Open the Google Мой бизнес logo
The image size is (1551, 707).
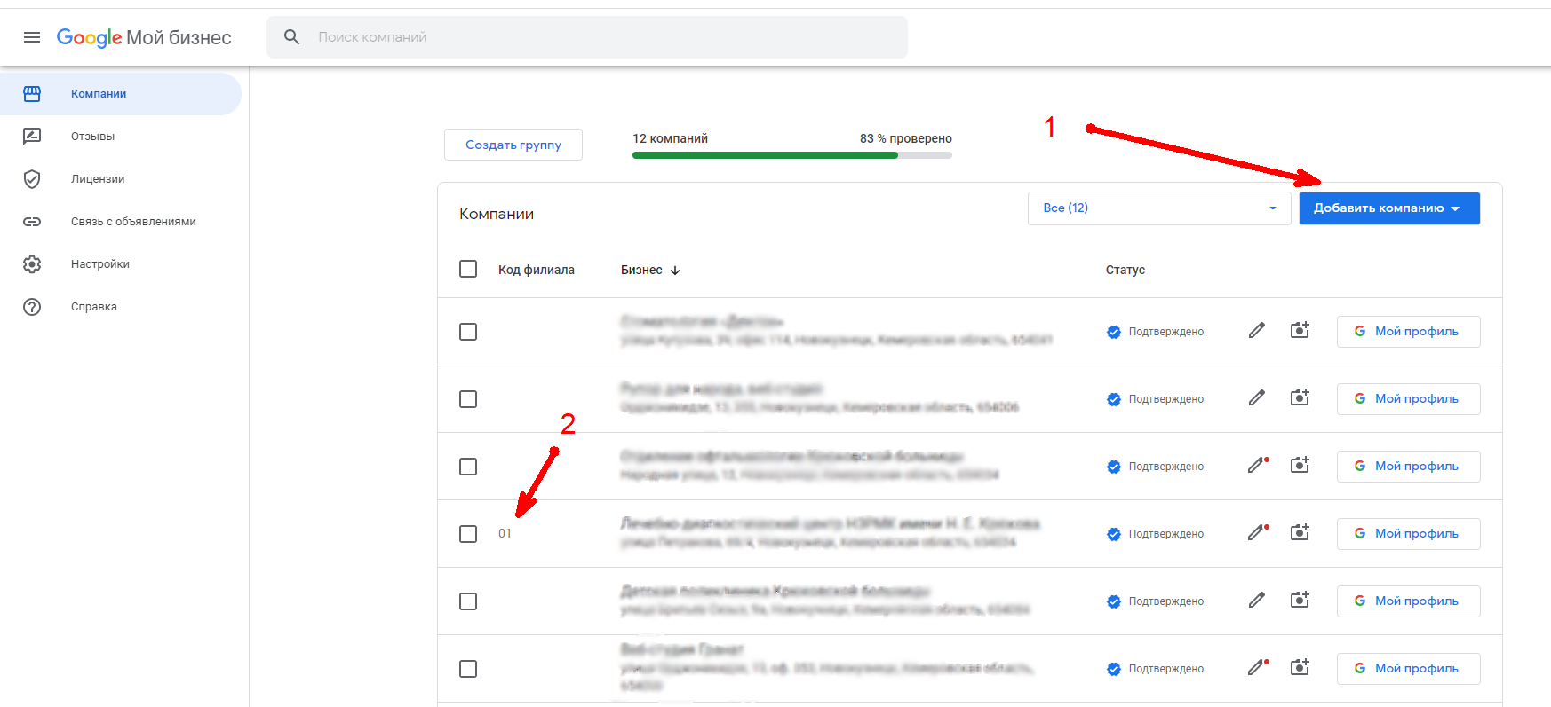coord(144,37)
